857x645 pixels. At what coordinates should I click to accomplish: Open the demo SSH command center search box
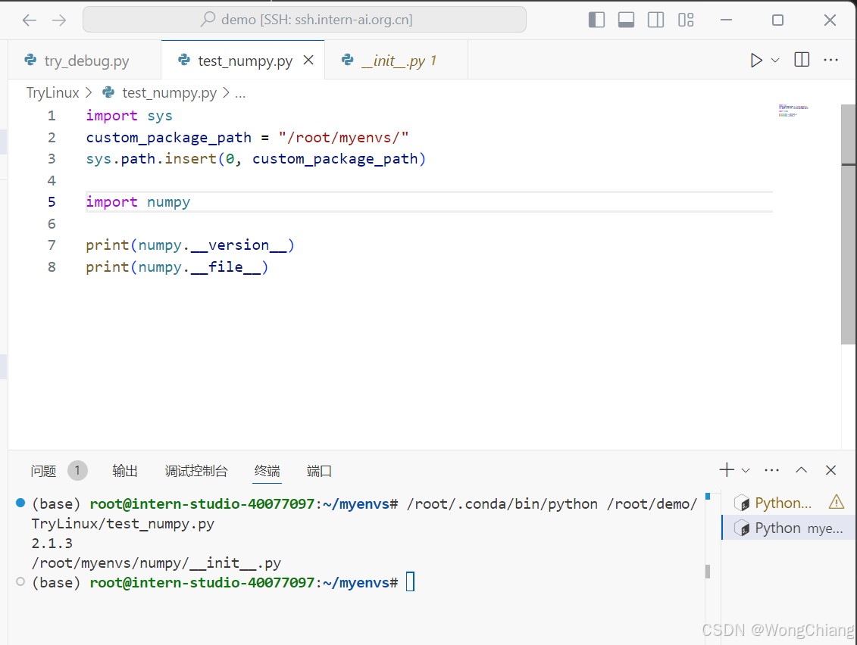pos(305,20)
